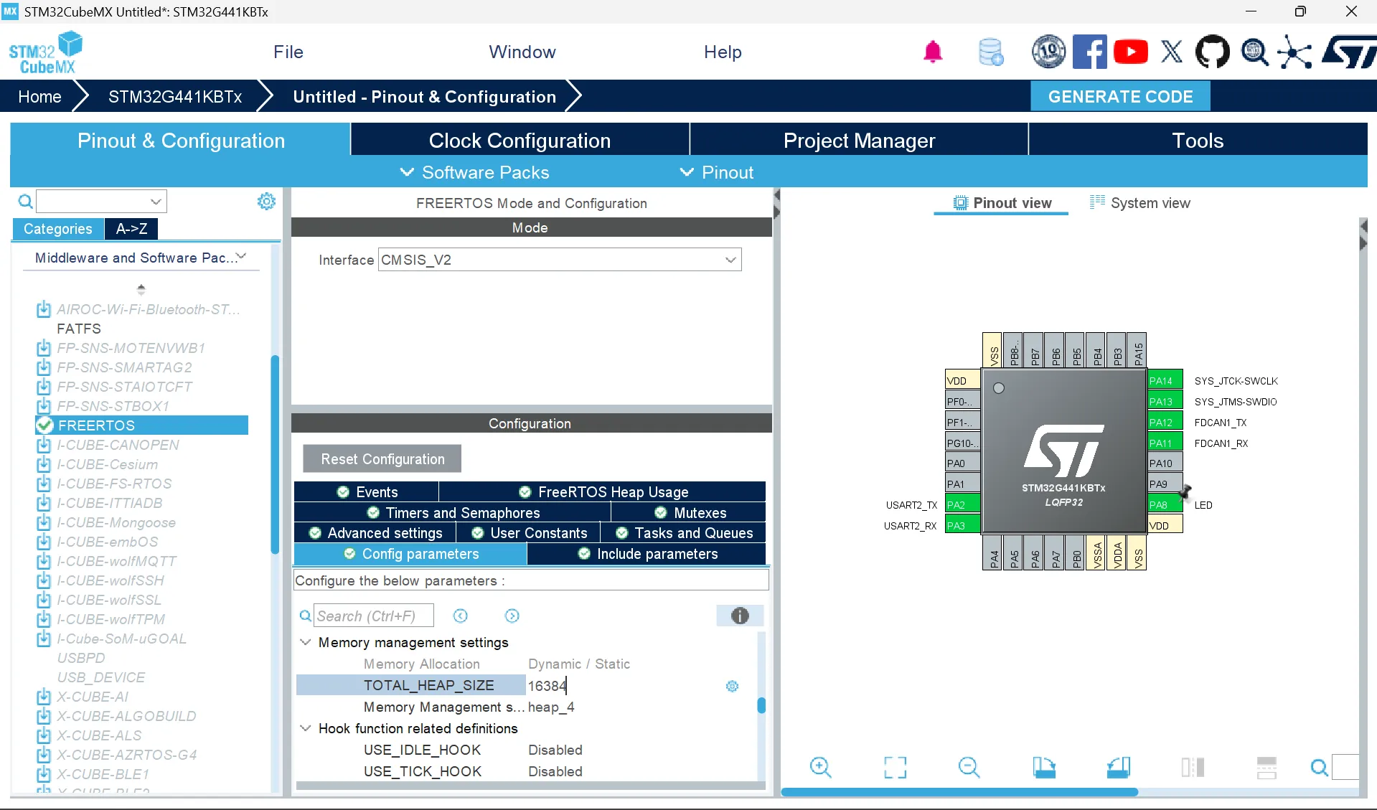This screenshot has width=1377, height=810.
Task: Click the zoom out magnifier in pinout view
Action: [969, 767]
